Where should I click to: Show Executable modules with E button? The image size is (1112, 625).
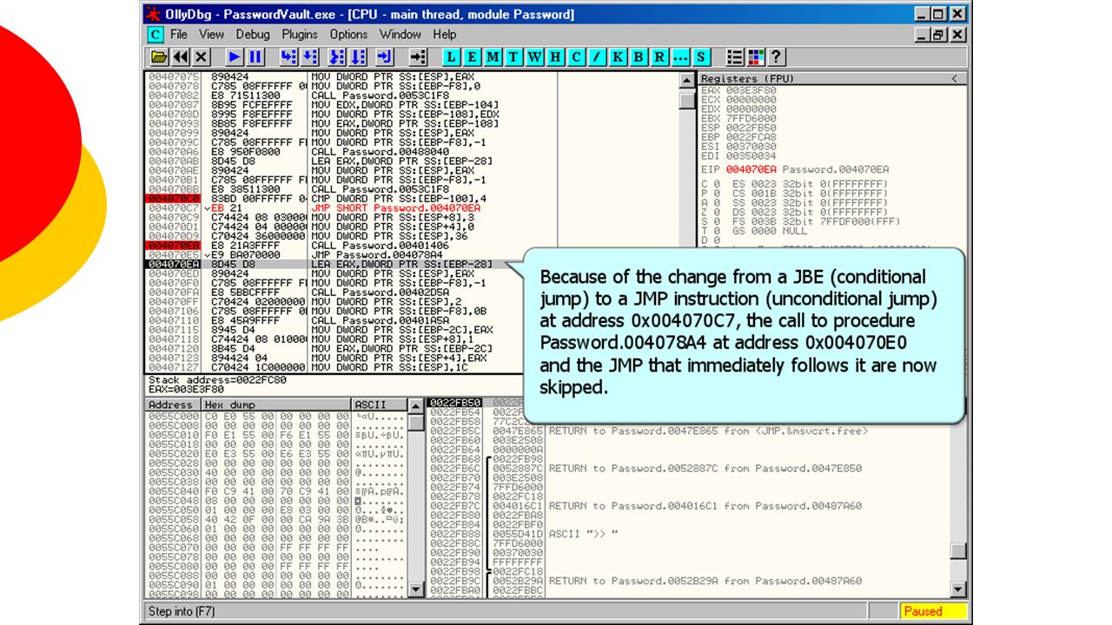(x=473, y=56)
